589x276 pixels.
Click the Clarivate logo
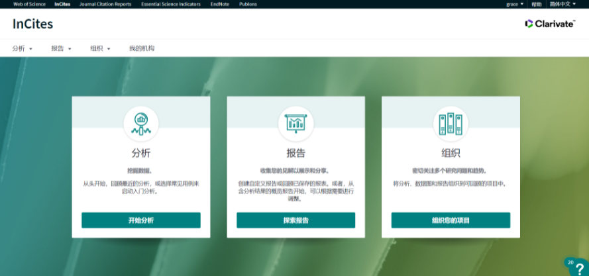point(550,24)
